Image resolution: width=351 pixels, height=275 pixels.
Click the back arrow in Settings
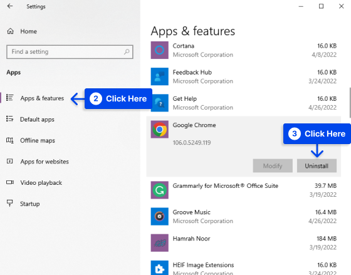10,6
